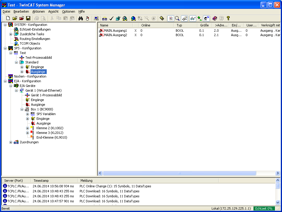Click the magnifying glass icon in toolbar
The width and height of the screenshot is (282, 212).
pos(177,18)
